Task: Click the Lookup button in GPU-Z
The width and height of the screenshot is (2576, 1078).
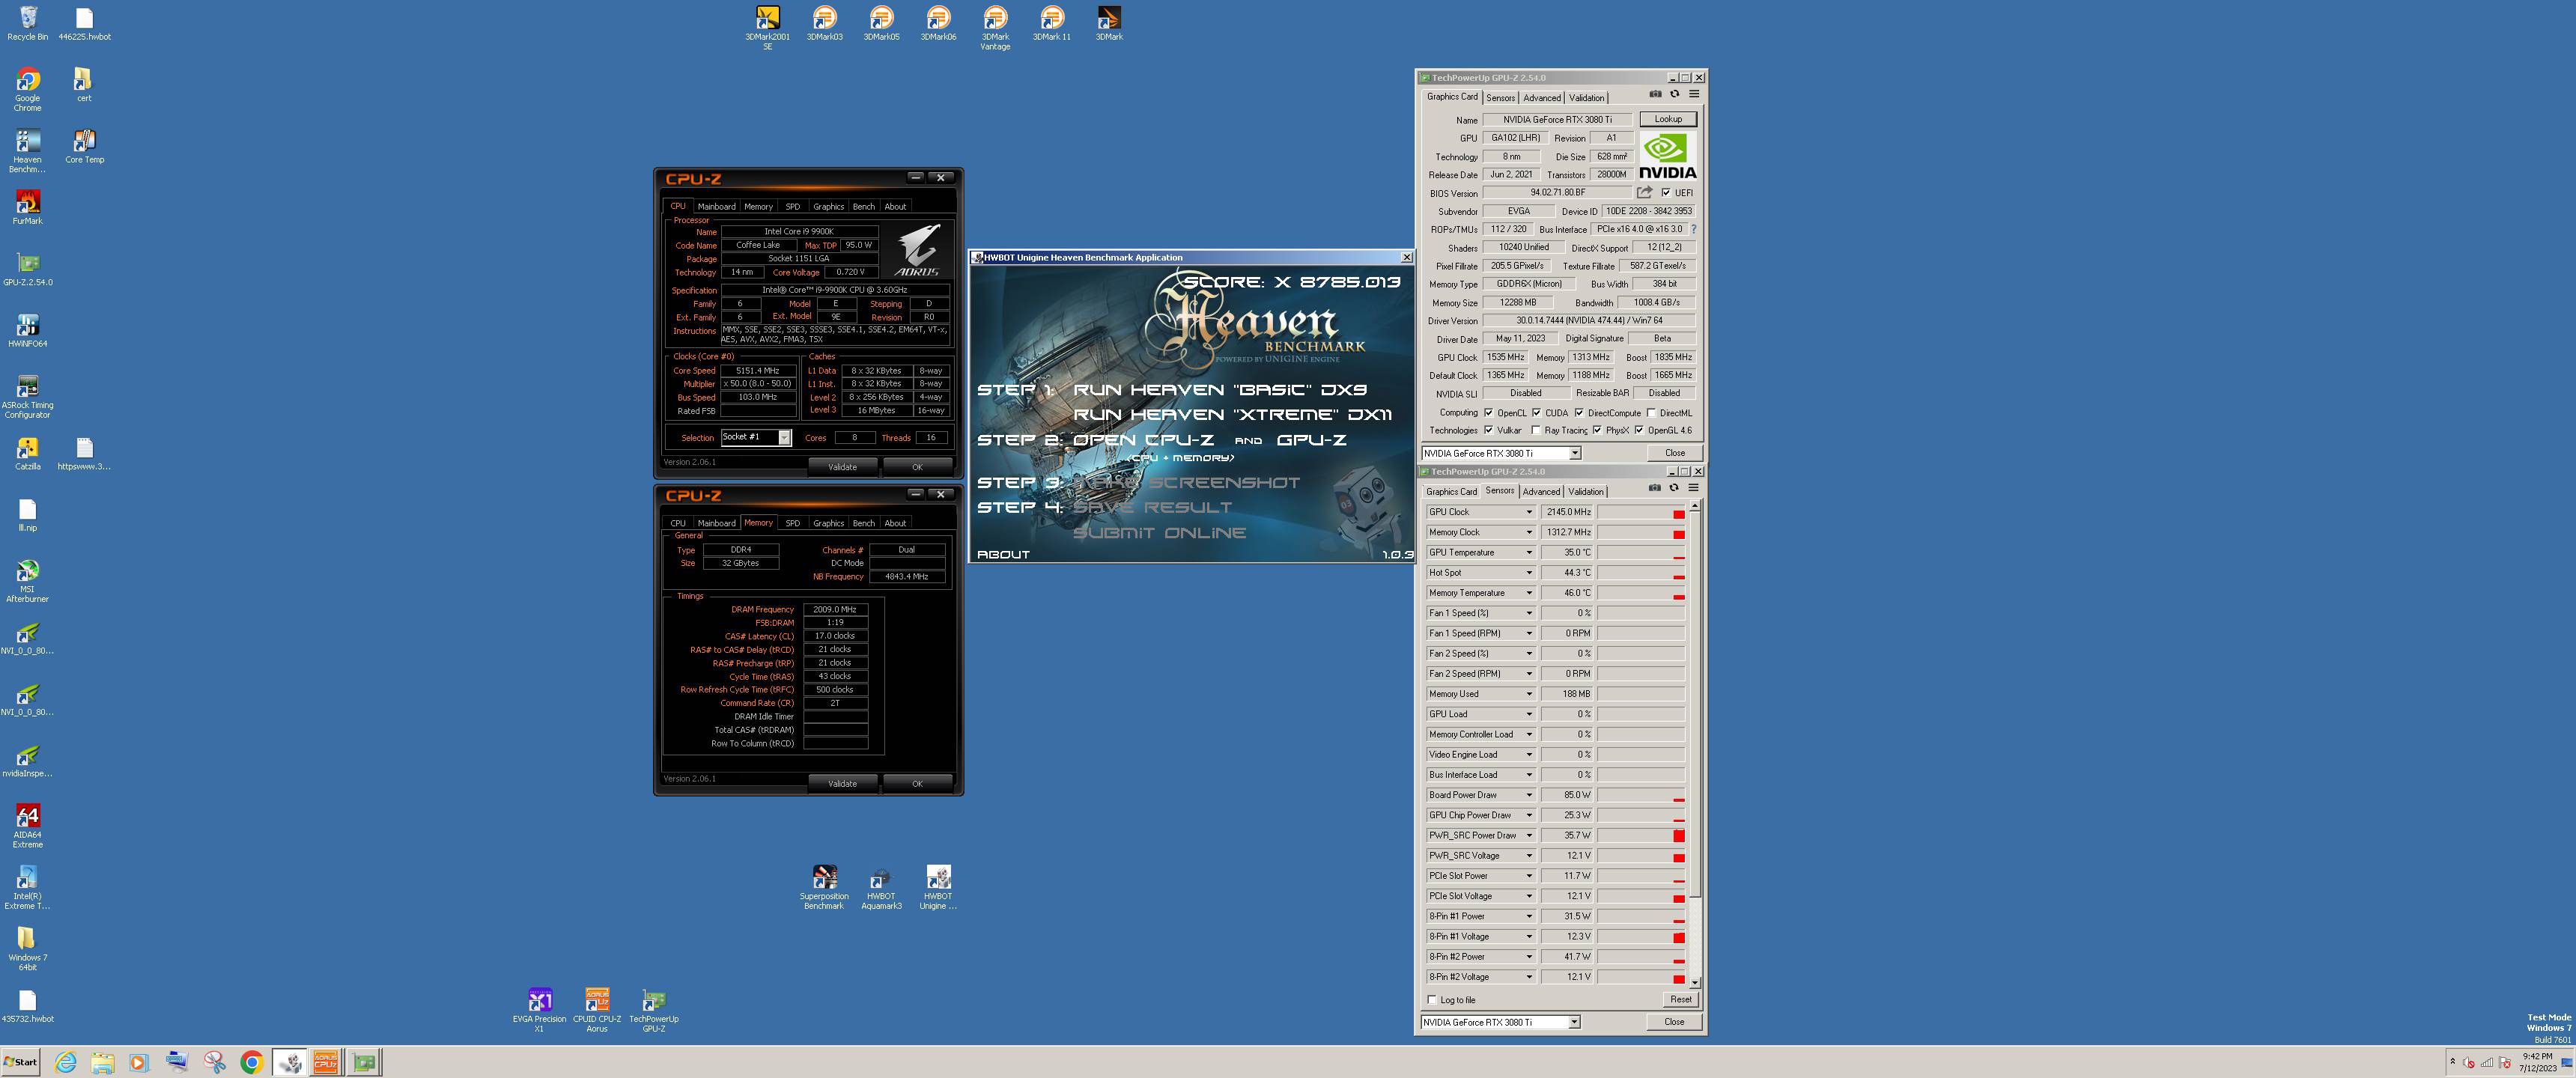Action: 1667,119
